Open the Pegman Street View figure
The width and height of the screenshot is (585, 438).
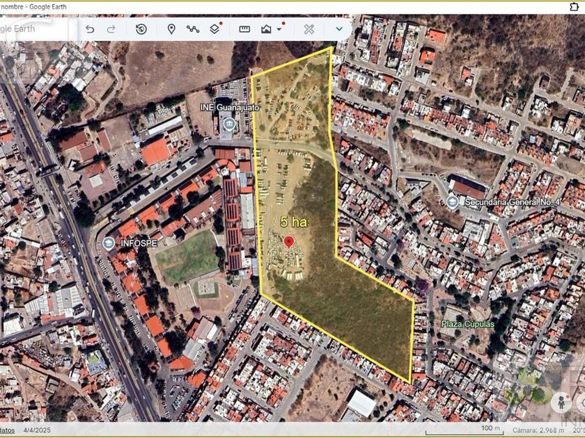[x=561, y=402]
